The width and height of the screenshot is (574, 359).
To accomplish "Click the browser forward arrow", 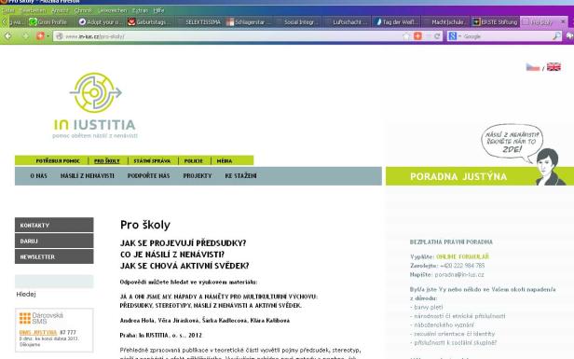I will point(25,35).
